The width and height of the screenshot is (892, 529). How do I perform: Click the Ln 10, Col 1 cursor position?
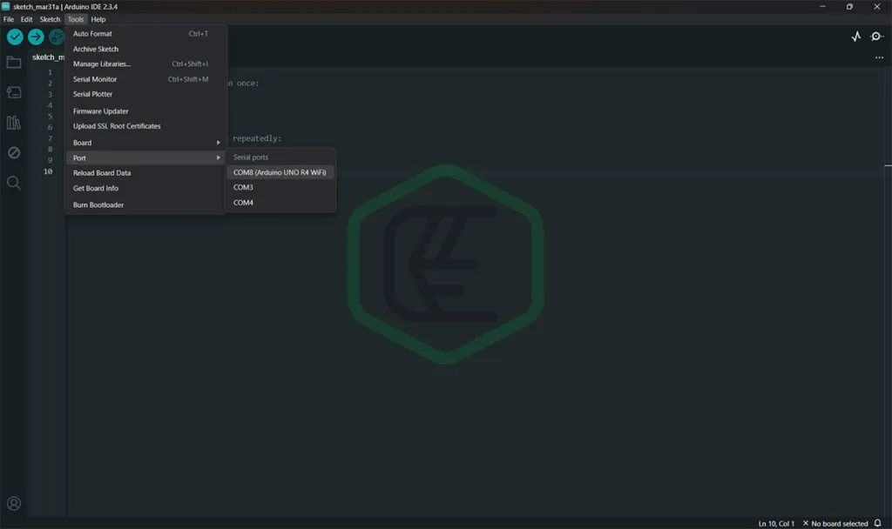click(776, 523)
